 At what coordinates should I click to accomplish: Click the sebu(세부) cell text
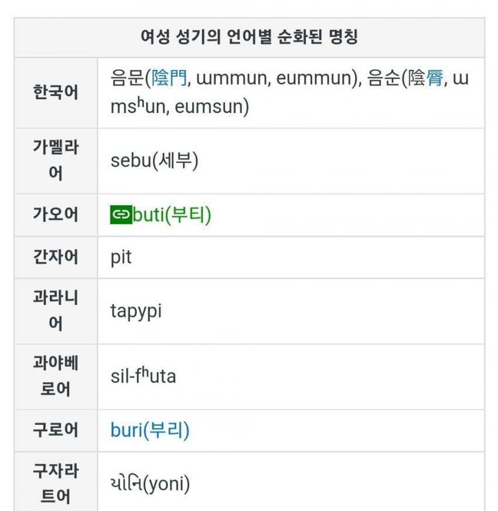[154, 161]
